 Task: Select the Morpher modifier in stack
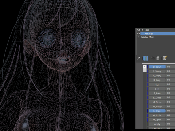point(157,33)
